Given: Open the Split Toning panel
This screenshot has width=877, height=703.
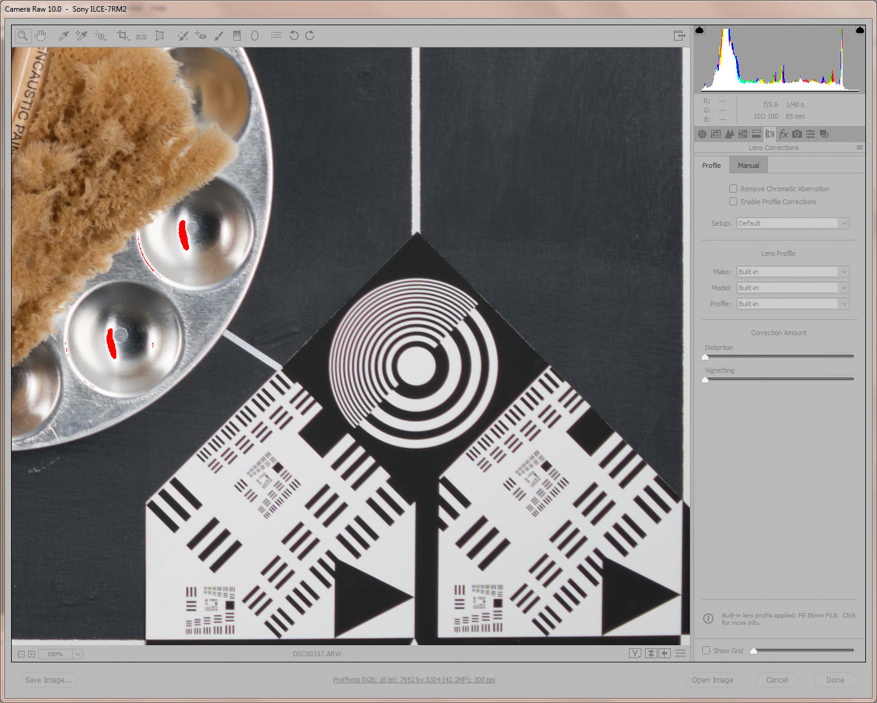Looking at the screenshot, I should (756, 134).
